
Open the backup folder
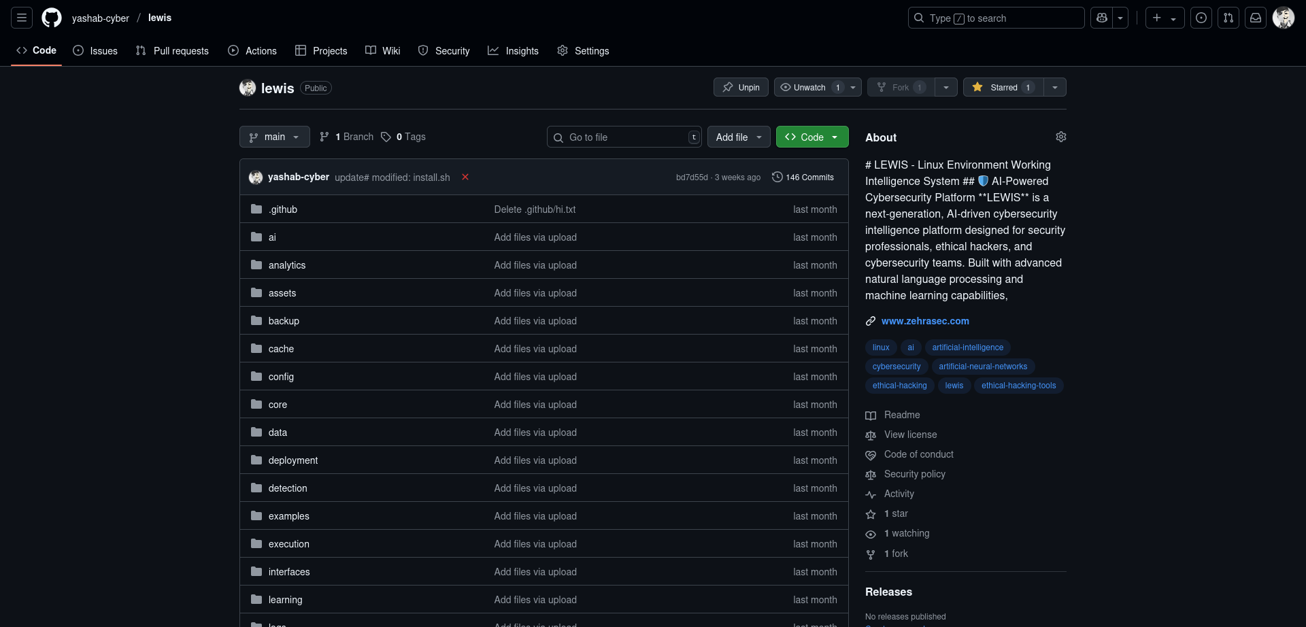284,321
